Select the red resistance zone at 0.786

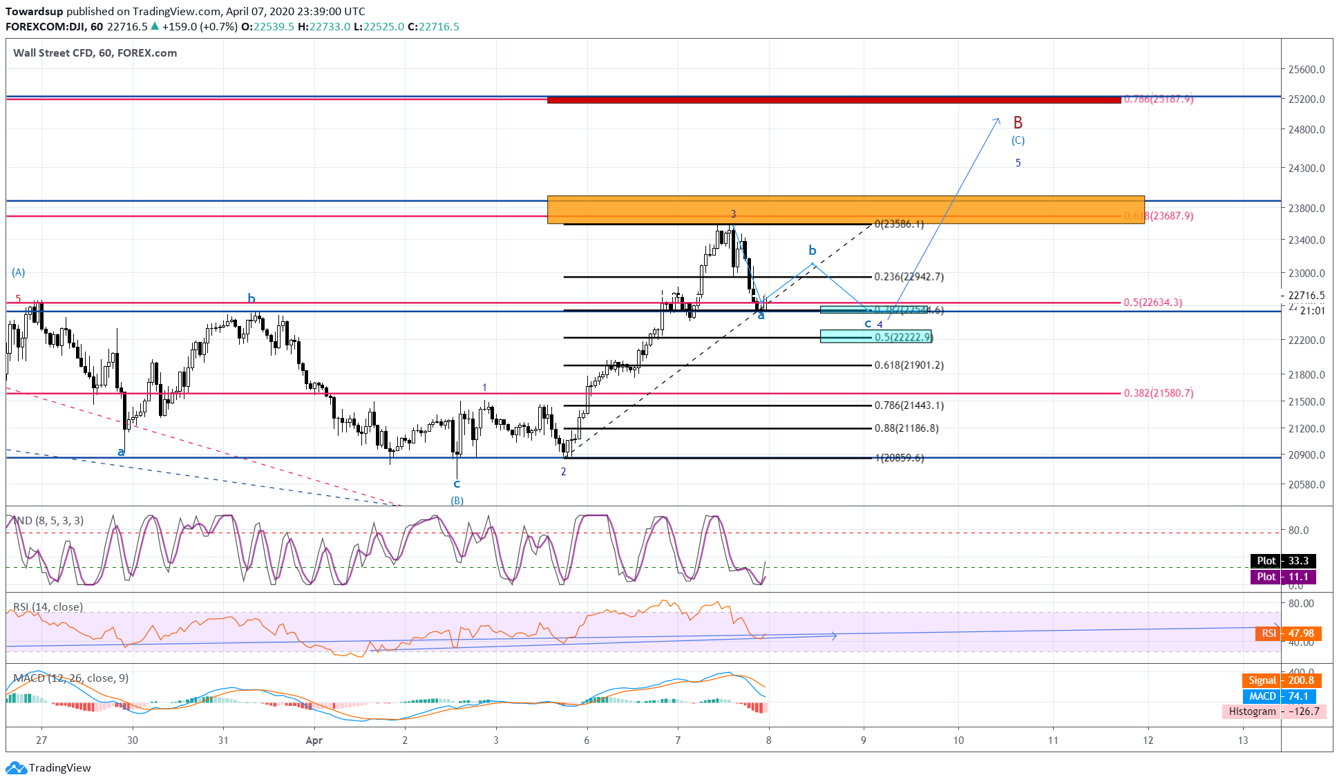tap(834, 100)
